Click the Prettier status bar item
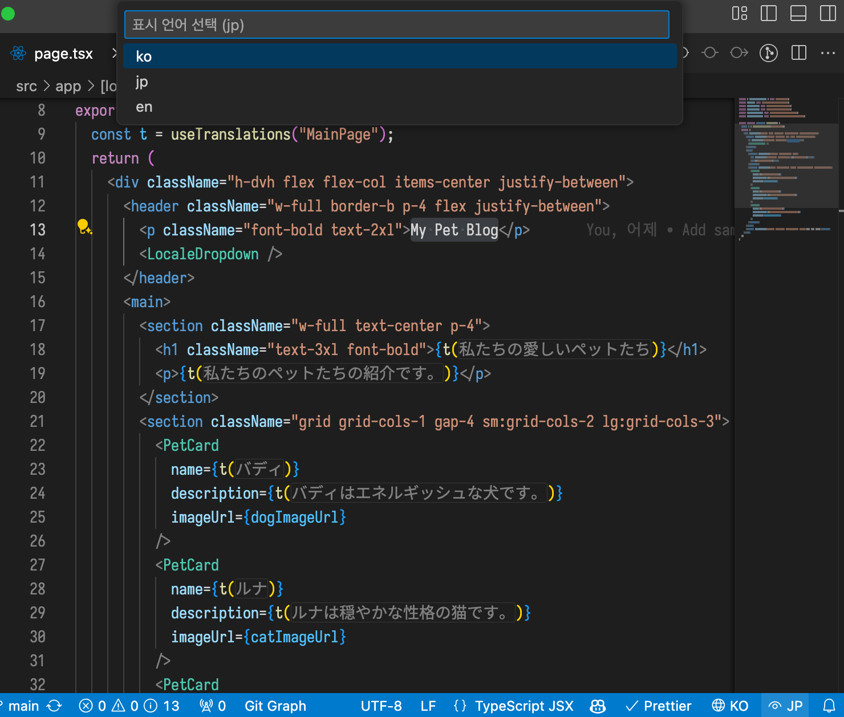Viewport: 844px width, 717px height. pos(659,706)
